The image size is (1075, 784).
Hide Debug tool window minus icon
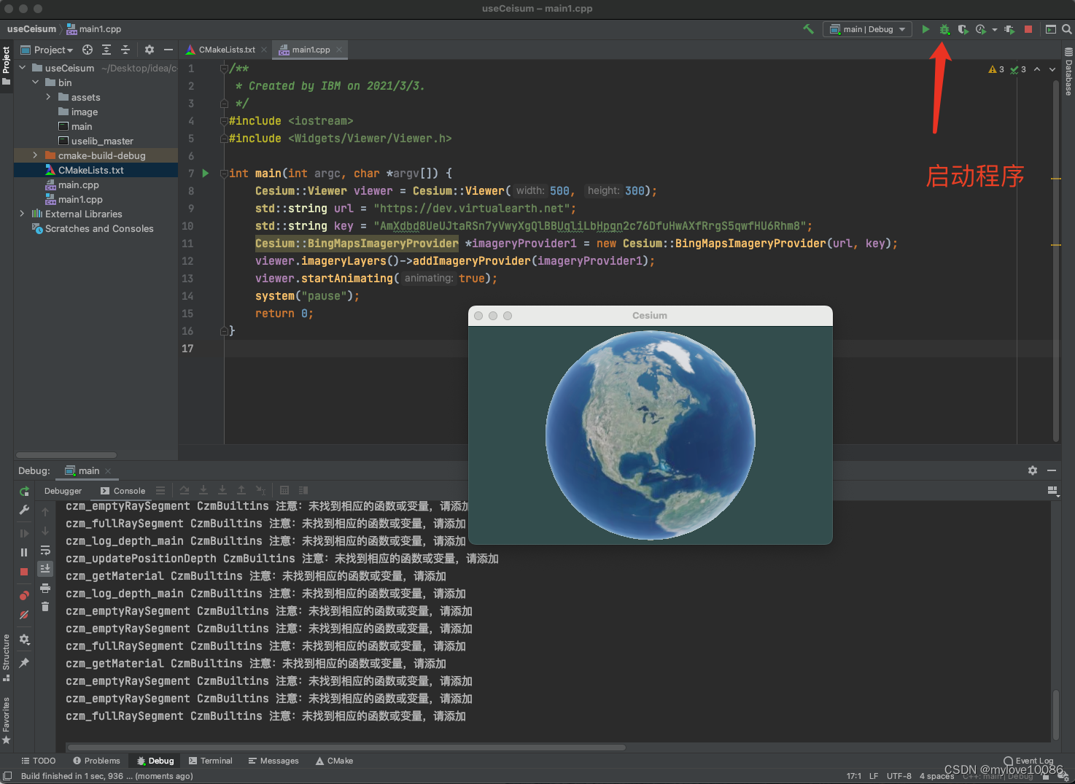1052,470
